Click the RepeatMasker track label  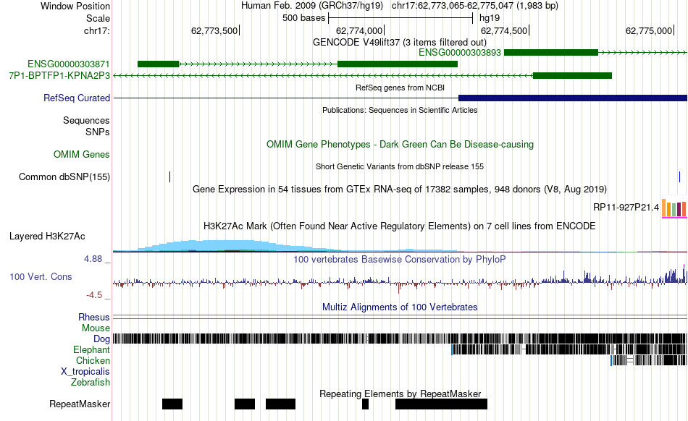(x=80, y=404)
